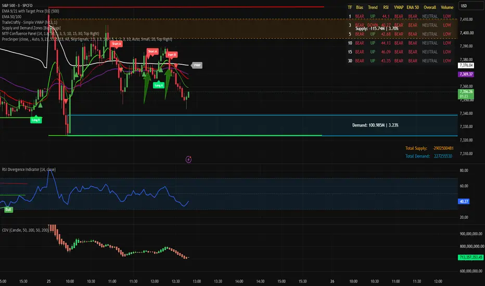Viewport: 485px width, 286px height.
Task: Select the 'EMA 9/21 with Target Price' indicator legend
Action: coord(30,11)
